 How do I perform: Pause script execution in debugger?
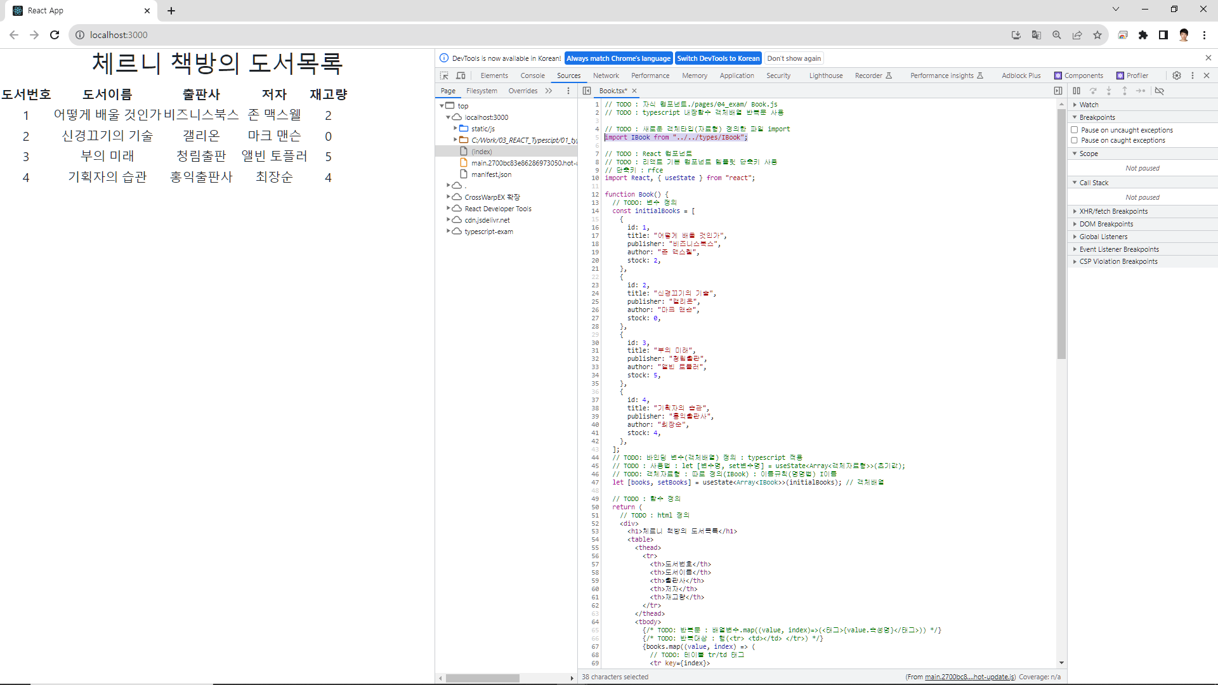tap(1077, 91)
